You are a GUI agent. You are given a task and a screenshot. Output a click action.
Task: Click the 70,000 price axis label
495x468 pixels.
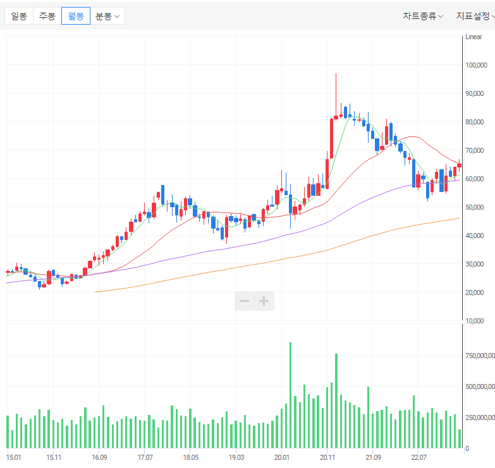click(x=475, y=150)
